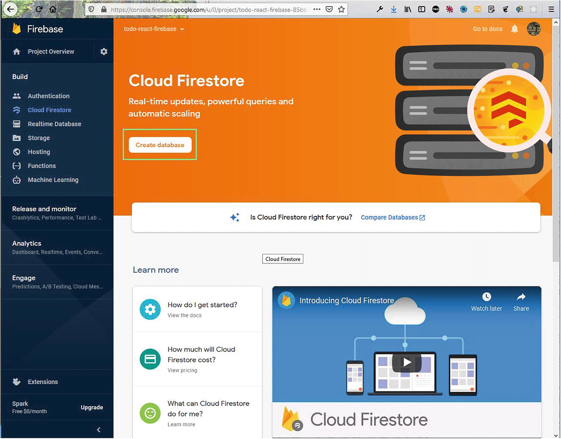Click the user account avatar
Image resolution: width=561 pixels, height=439 pixels.
(534, 29)
